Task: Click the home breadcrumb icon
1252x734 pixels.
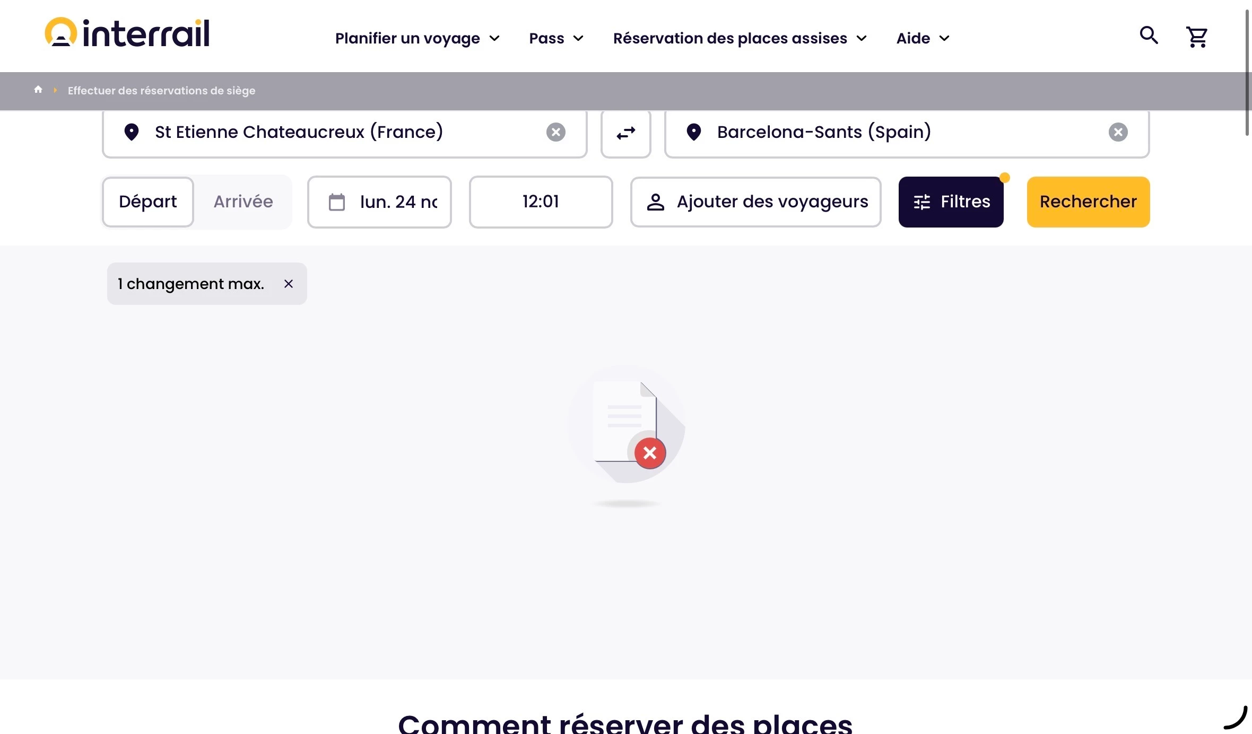Action: coord(38,90)
